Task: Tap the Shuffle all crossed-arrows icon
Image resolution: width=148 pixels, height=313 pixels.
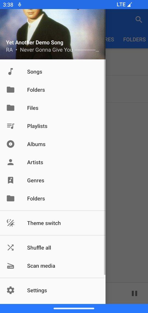Action: click(x=11, y=248)
